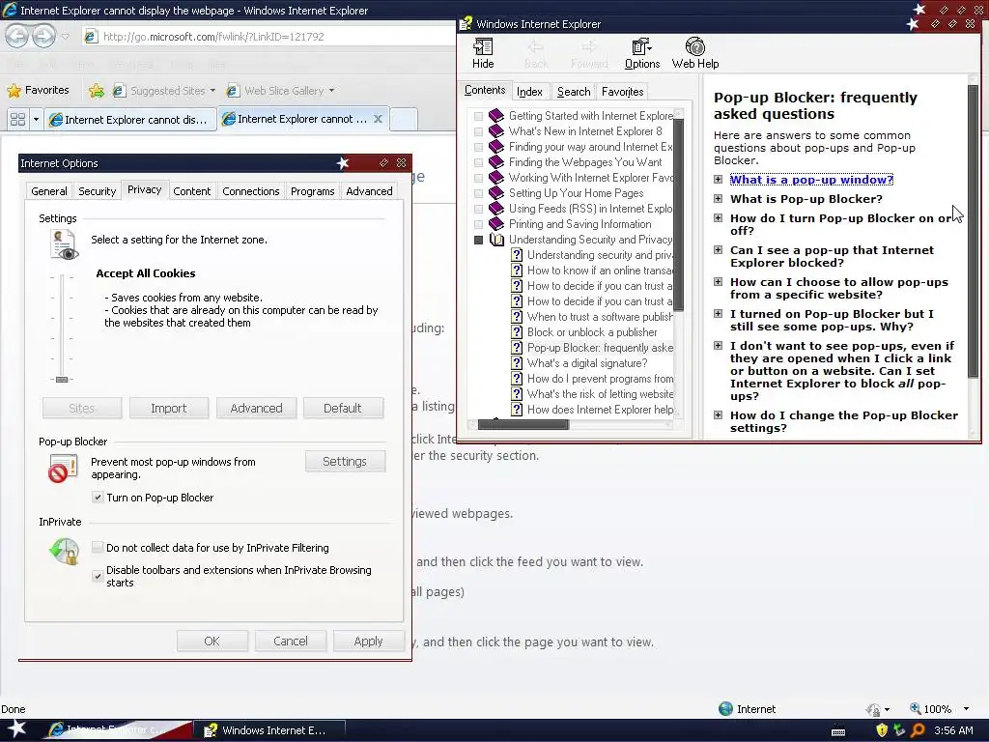Open the empty new tab button

[x=404, y=119]
